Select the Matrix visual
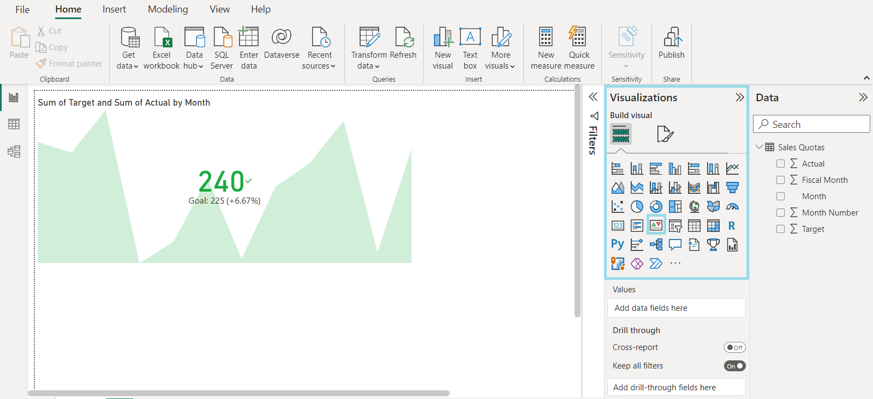This screenshot has width=873, height=399. (713, 225)
